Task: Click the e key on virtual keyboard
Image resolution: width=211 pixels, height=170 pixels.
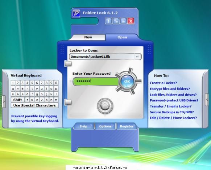Action: pos(22,88)
